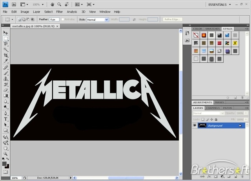Click the foreground color swatch

4,164
